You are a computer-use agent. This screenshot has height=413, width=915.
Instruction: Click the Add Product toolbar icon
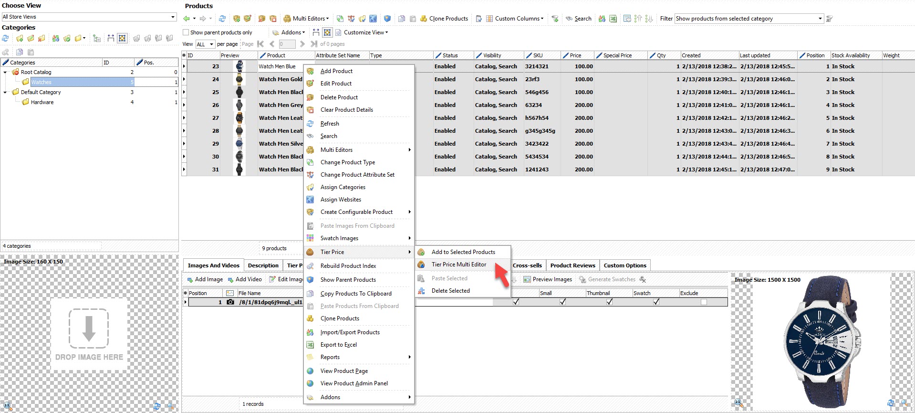coord(237,19)
